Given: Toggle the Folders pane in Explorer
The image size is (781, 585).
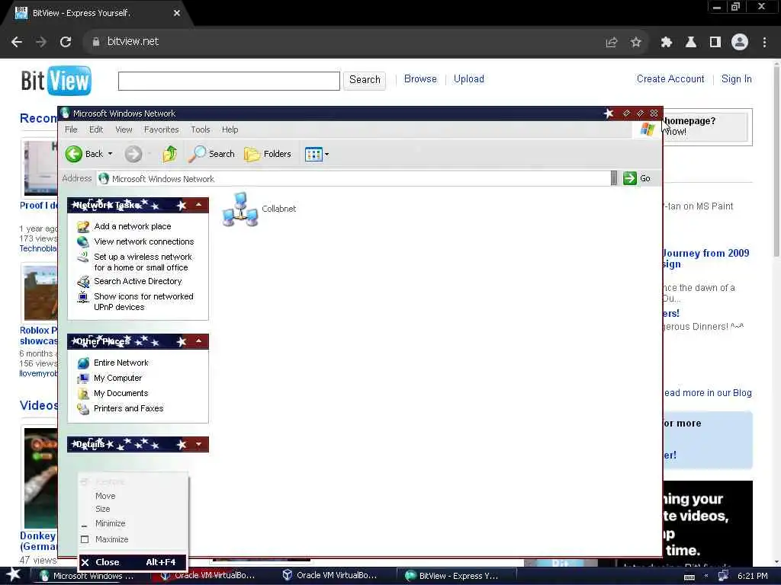Looking at the screenshot, I should [x=268, y=154].
